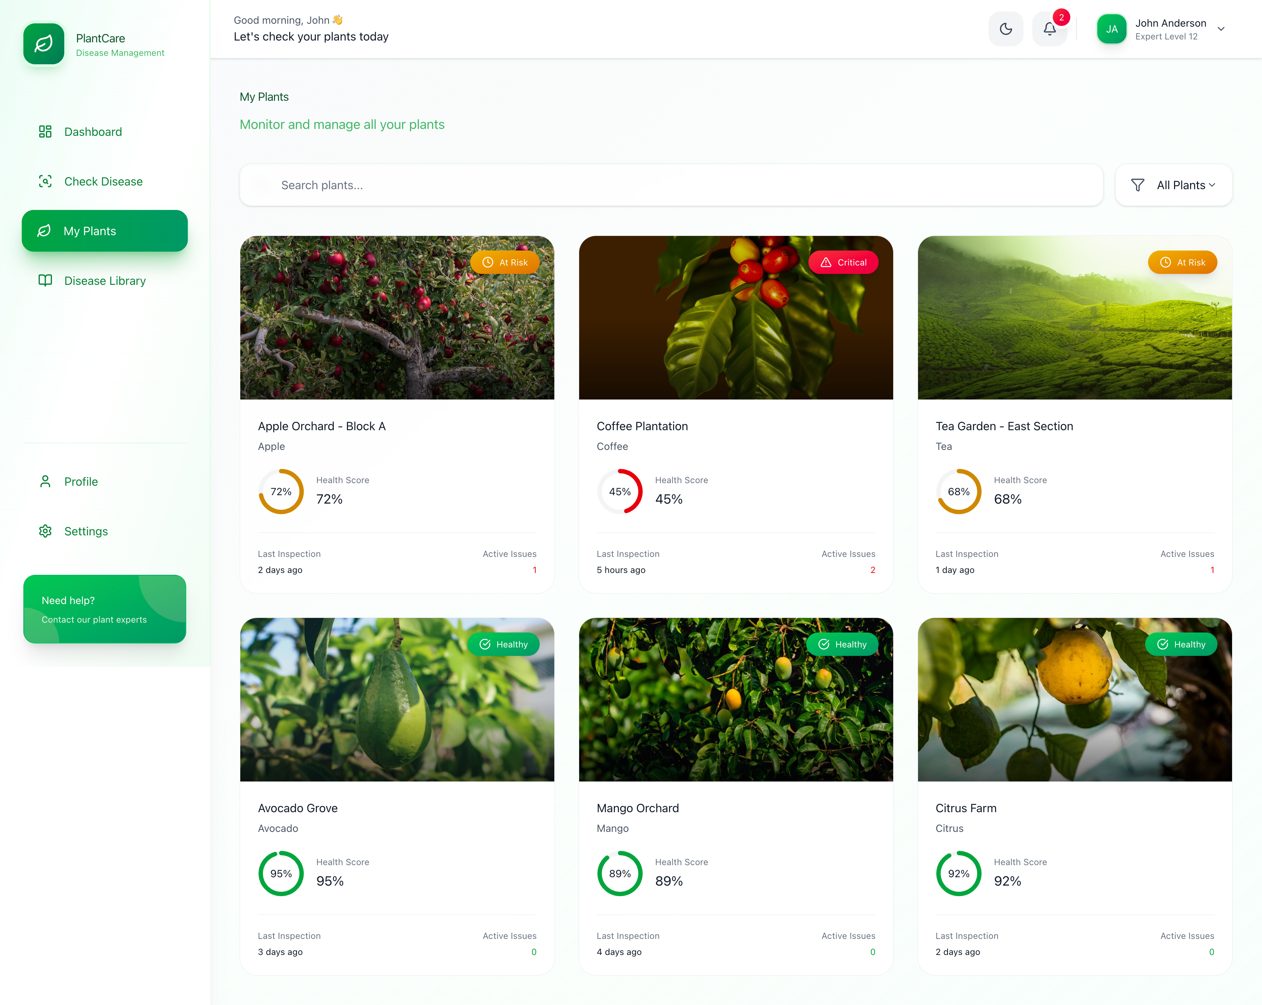Open Check Disease page
Screen dimensions: 1262x1005
pos(105,181)
